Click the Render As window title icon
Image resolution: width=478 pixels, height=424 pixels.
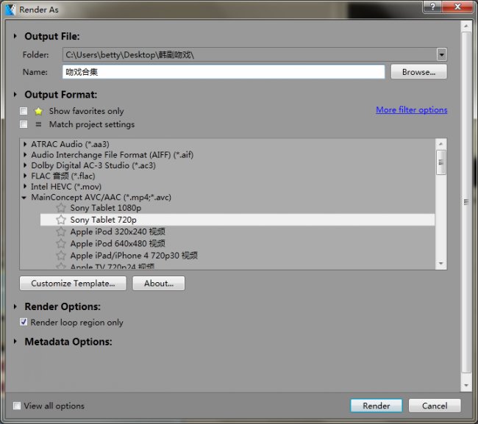tap(10, 10)
